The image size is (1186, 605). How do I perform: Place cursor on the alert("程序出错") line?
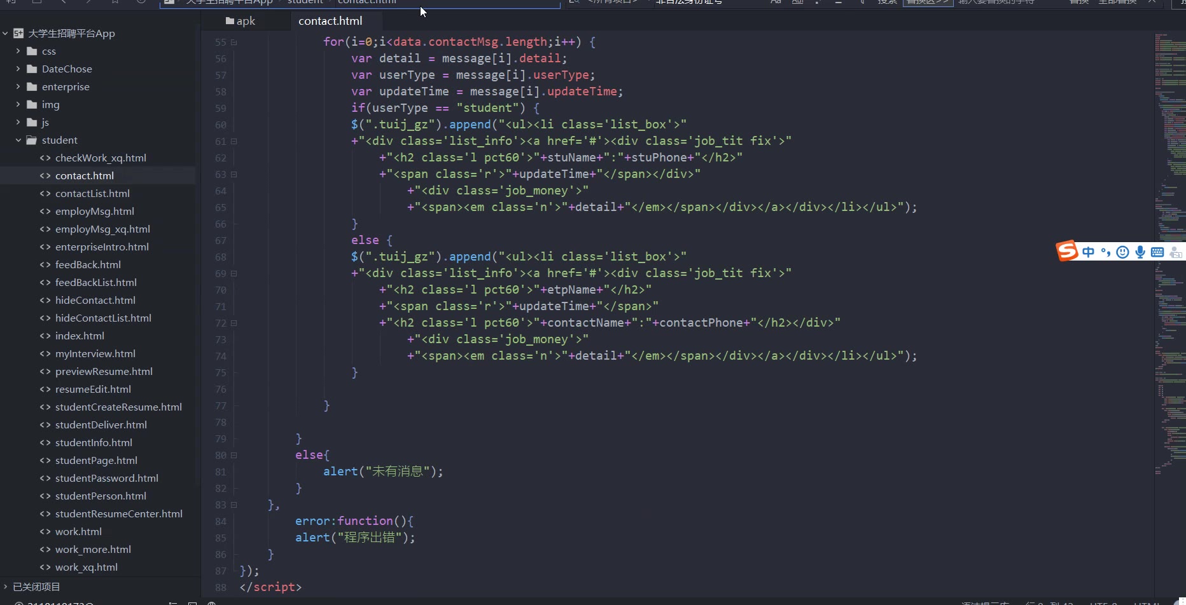(355, 538)
